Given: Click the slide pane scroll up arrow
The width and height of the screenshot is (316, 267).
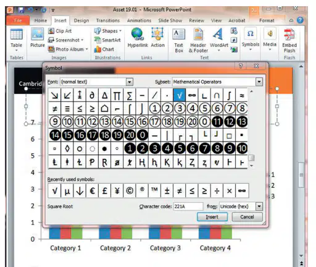Looking at the screenshot, I should tap(301, 67).
